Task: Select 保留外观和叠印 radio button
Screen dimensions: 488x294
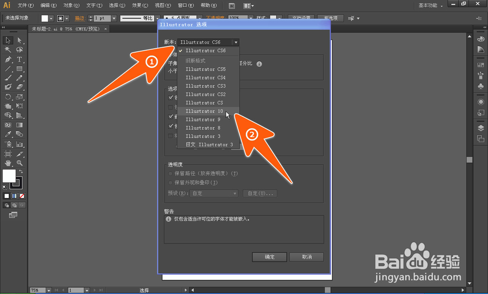Action: point(170,182)
